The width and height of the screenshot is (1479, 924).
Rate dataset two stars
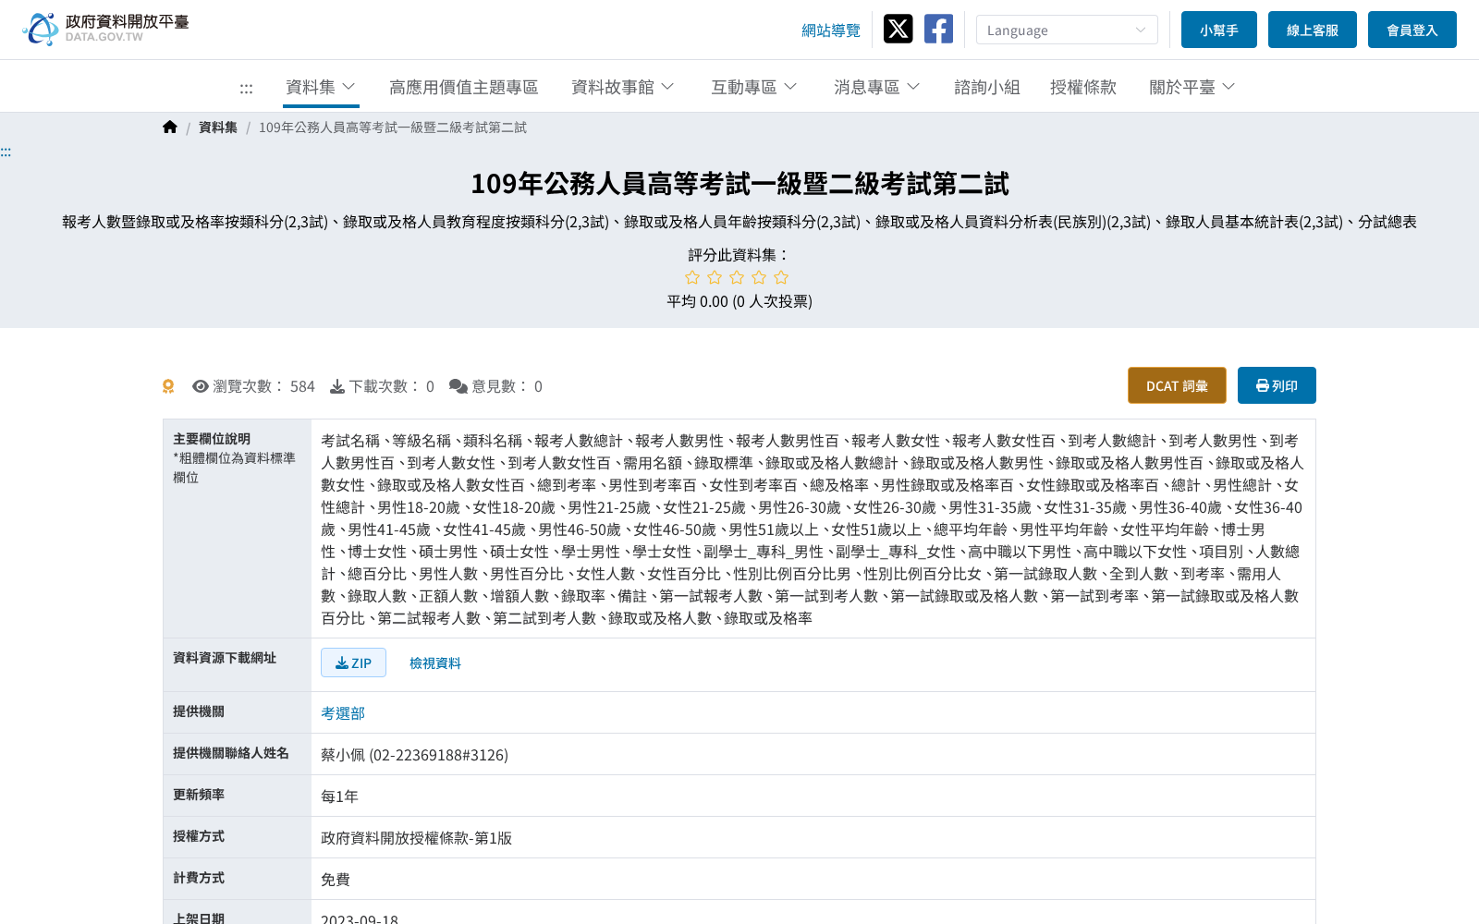point(715,277)
